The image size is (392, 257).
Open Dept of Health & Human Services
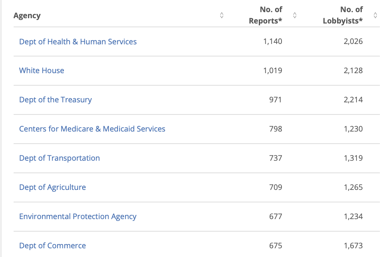coord(78,42)
